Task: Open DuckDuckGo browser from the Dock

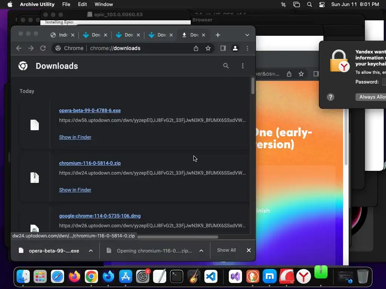Action: (x=253, y=277)
